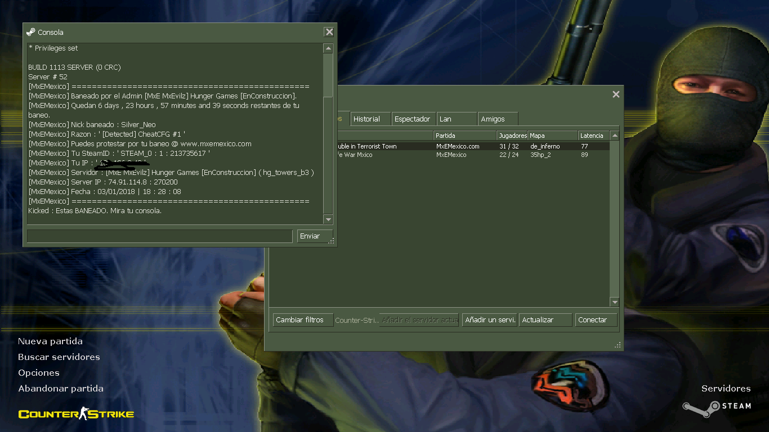Sort the server list by Jugadores column
Screen dimensions: 769x432
512,136
